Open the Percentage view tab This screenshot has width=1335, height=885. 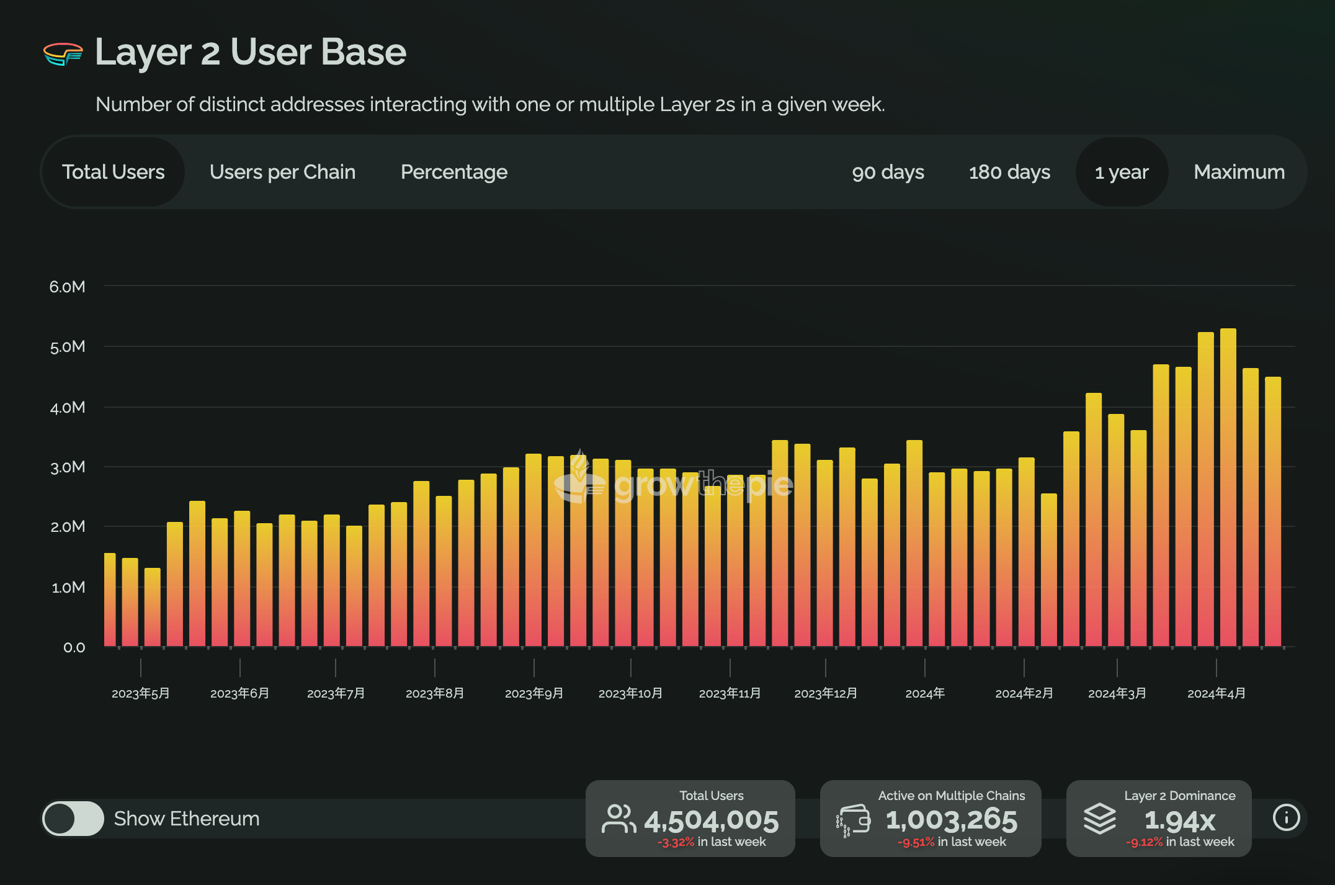point(453,172)
